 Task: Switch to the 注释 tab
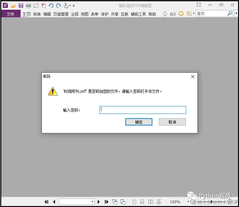point(74,14)
